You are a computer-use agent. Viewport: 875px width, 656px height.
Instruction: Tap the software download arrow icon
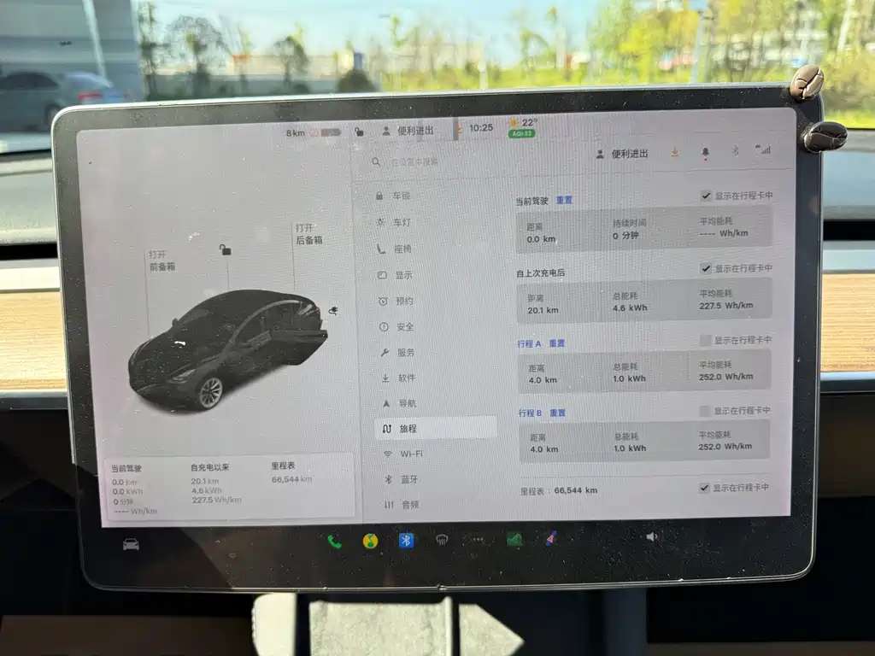(x=675, y=152)
